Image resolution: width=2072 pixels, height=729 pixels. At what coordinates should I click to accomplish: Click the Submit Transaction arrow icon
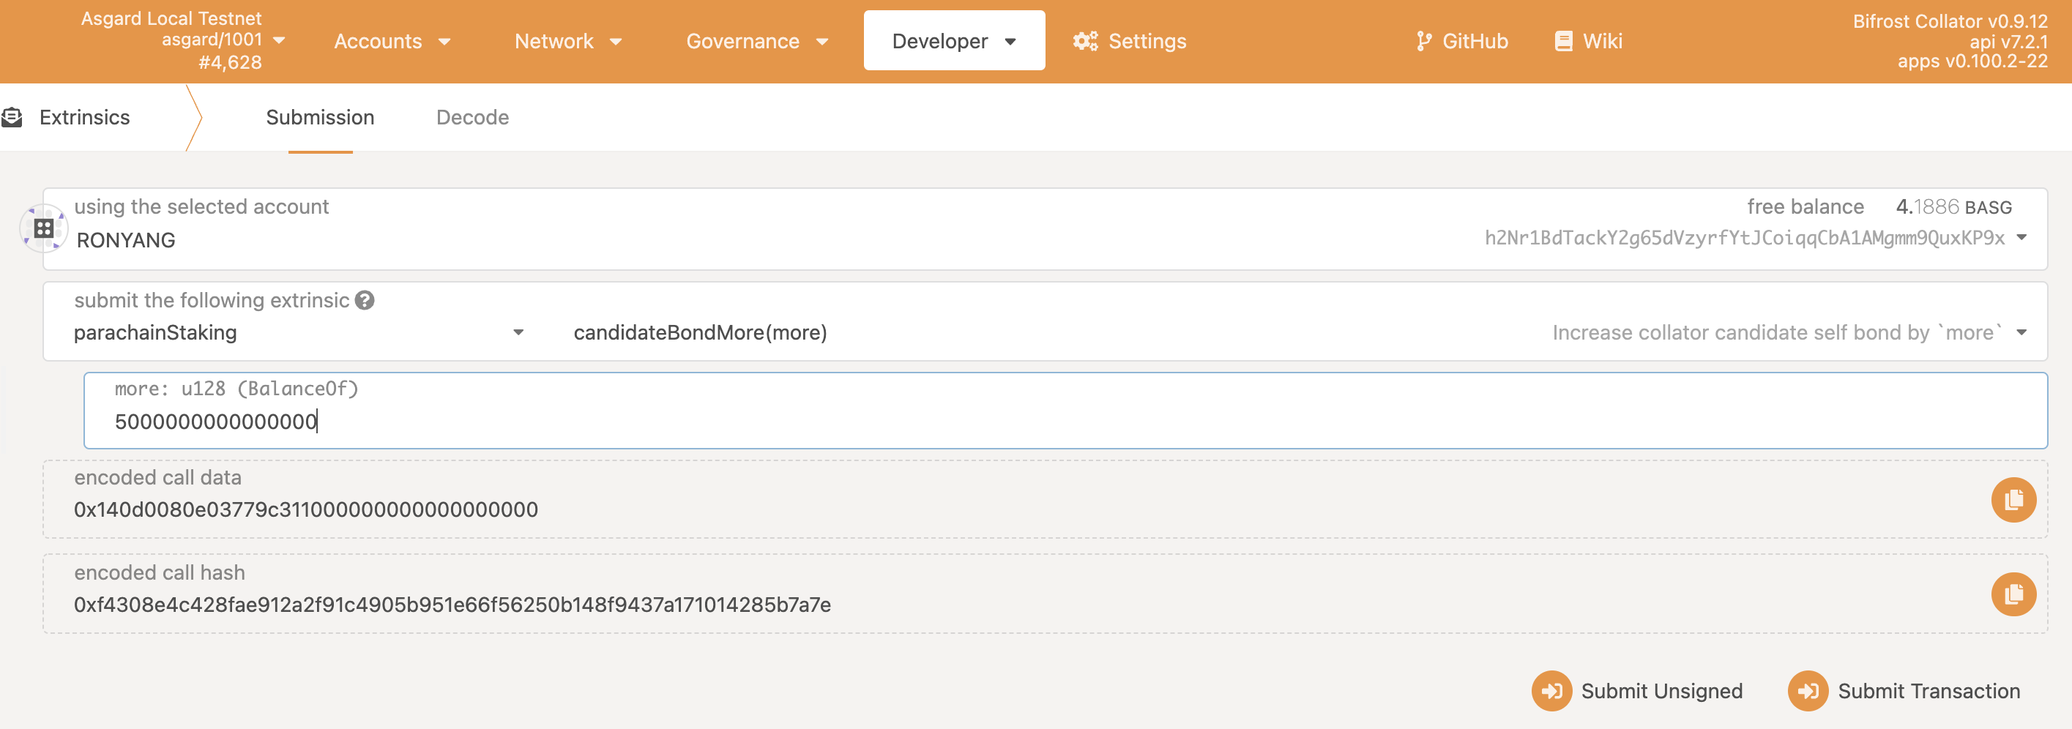pyautogui.click(x=1808, y=691)
